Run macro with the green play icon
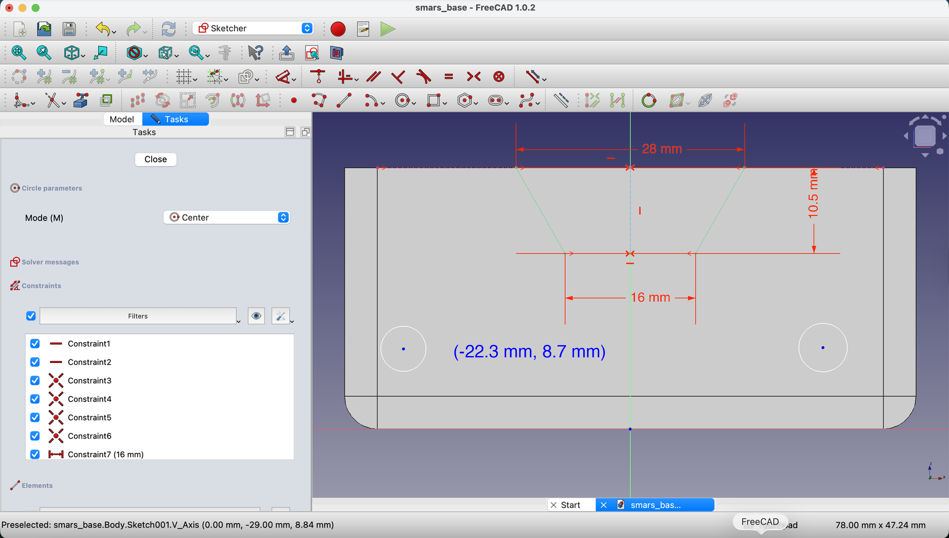 (x=388, y=29)
